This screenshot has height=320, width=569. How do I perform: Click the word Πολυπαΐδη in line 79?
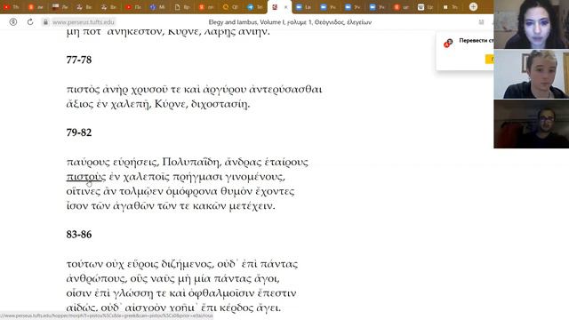point(191,162)
